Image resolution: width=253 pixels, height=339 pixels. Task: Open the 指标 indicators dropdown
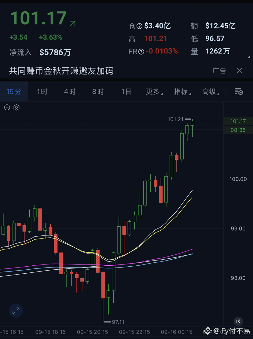tap(182, 92)
